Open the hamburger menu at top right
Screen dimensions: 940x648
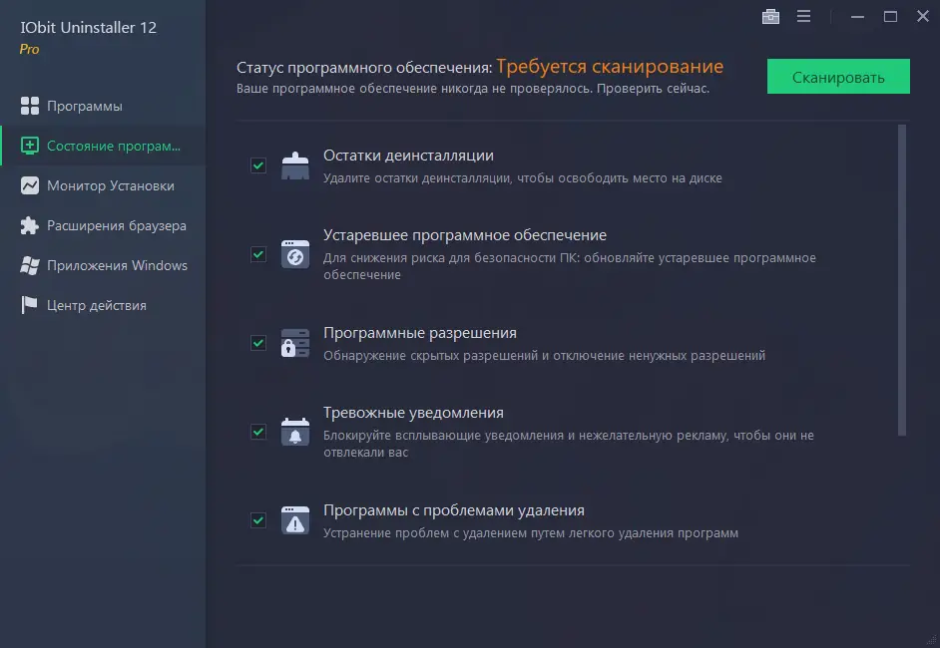point(803,16)
